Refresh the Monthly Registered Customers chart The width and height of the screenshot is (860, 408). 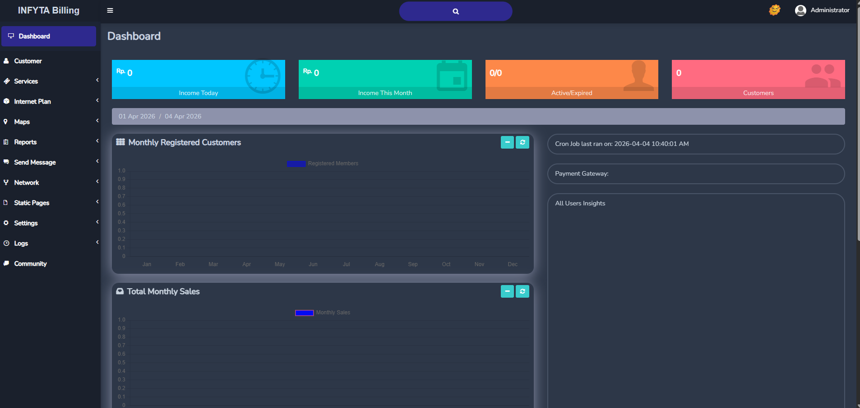point(522,142)
